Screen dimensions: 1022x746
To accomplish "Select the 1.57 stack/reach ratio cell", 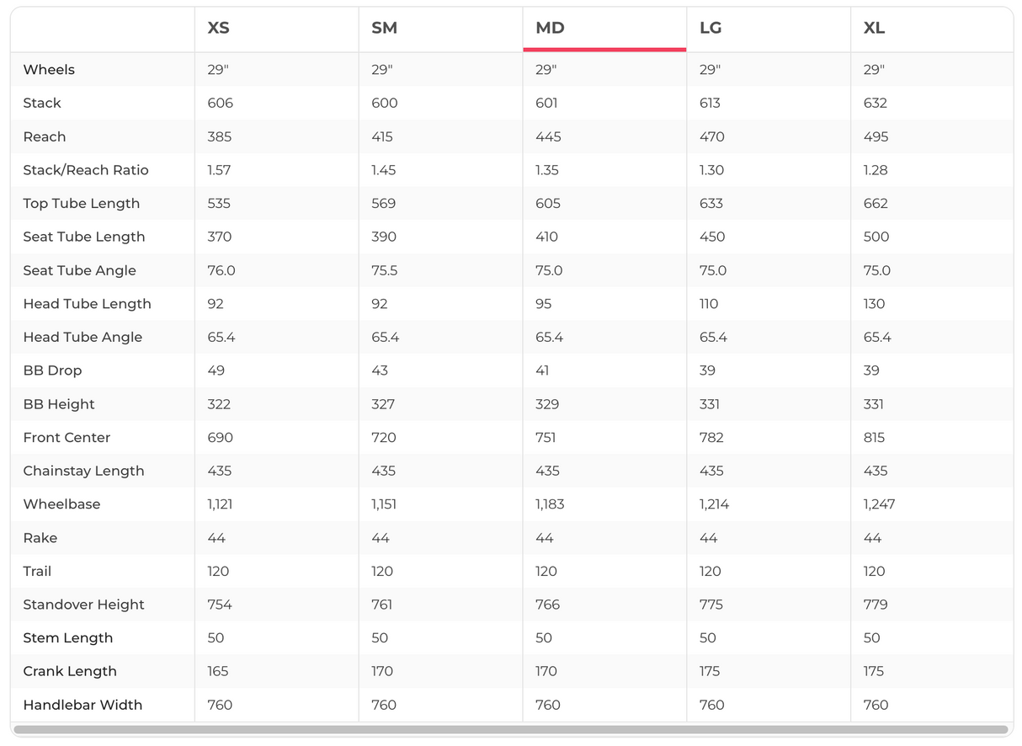I will point(219,170).
